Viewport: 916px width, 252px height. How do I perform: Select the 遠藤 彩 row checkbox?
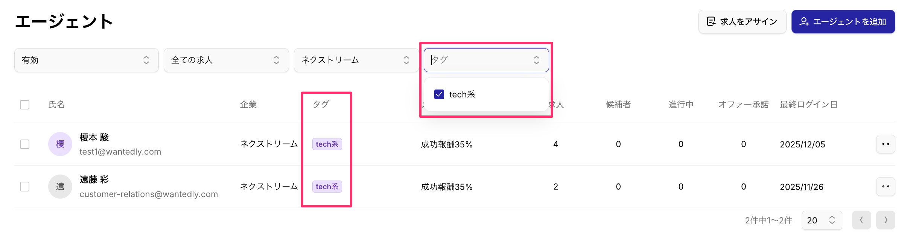pos(25,187)
